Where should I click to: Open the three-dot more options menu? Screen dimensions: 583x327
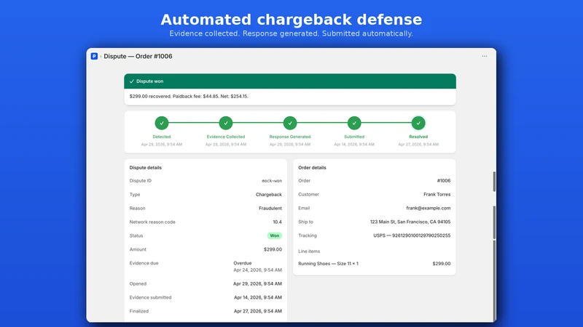pyautogui.click(x=485, y=56)
